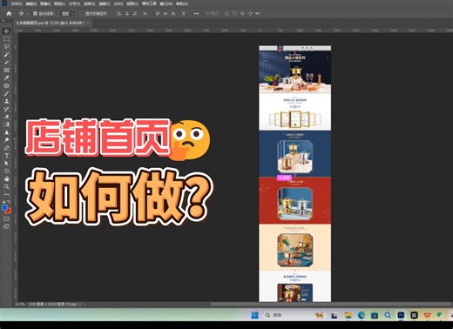Select the History Brush tool

(x=6, y=109)
